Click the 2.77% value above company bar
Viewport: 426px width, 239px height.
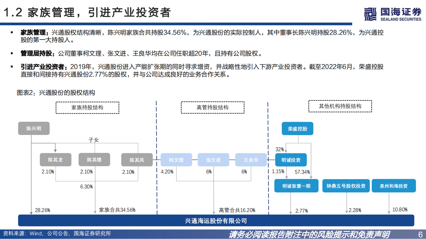pyautogui.click(x=301, y=211)
